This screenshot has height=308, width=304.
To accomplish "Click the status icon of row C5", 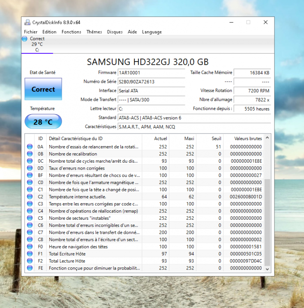I will pyautogui.click(x=30, y=218).
